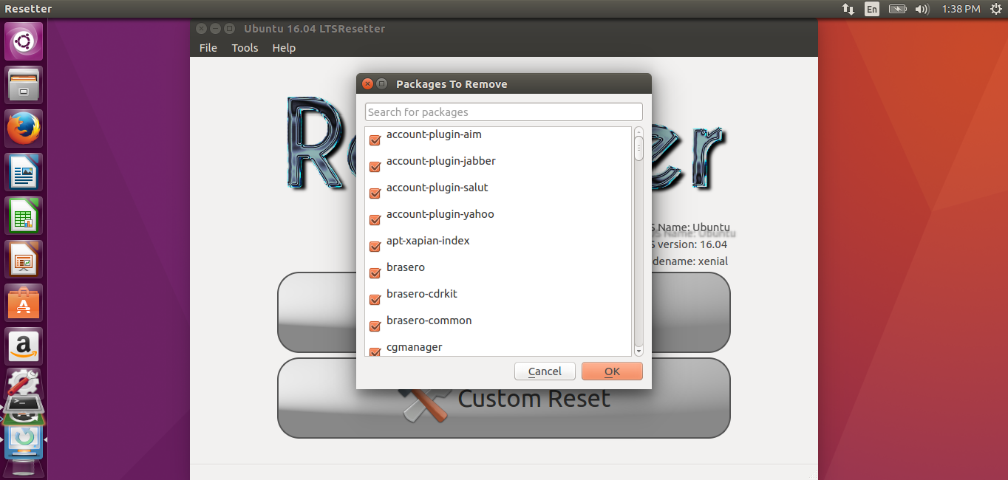This screenshot has height=480, width=1008.
Task: Uncheck the account-plugin-aim package
Action: click(x=375, y=140)
